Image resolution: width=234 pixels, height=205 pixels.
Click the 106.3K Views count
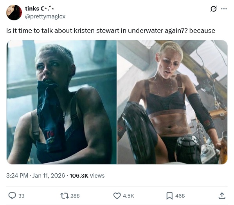[87, 176]
